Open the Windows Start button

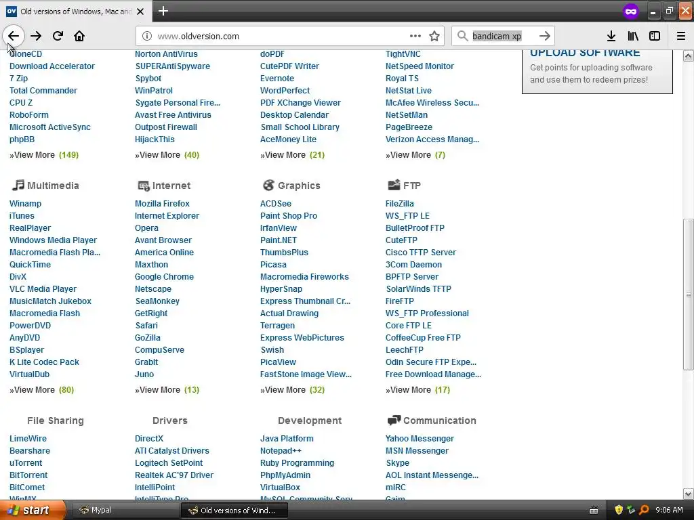pyautogui.click(x=33, y=510)
